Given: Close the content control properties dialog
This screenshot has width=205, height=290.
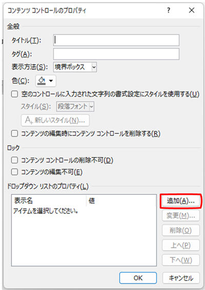Looking at the screenshot, I should tap(192, 10).
